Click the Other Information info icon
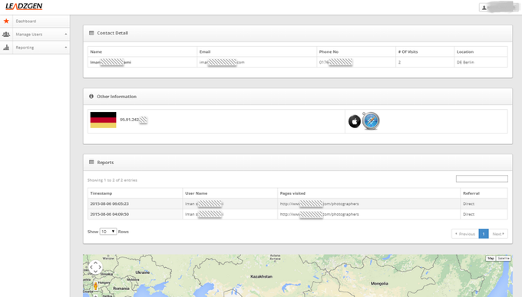The image size is (522, 297). [x=91, y=96]
